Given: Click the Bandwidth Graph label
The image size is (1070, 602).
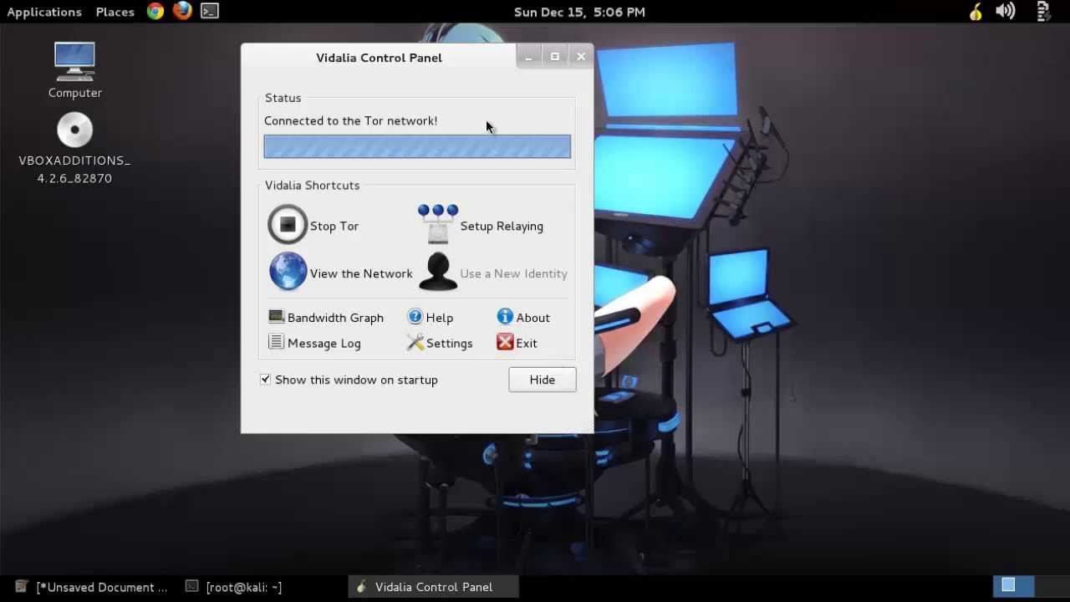Looking at the screenshot, I should coord(335,318).
